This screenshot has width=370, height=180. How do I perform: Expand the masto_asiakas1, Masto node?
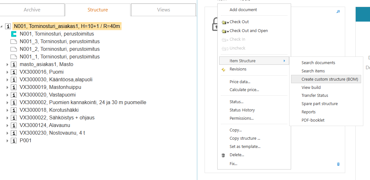tap(7, 64)
